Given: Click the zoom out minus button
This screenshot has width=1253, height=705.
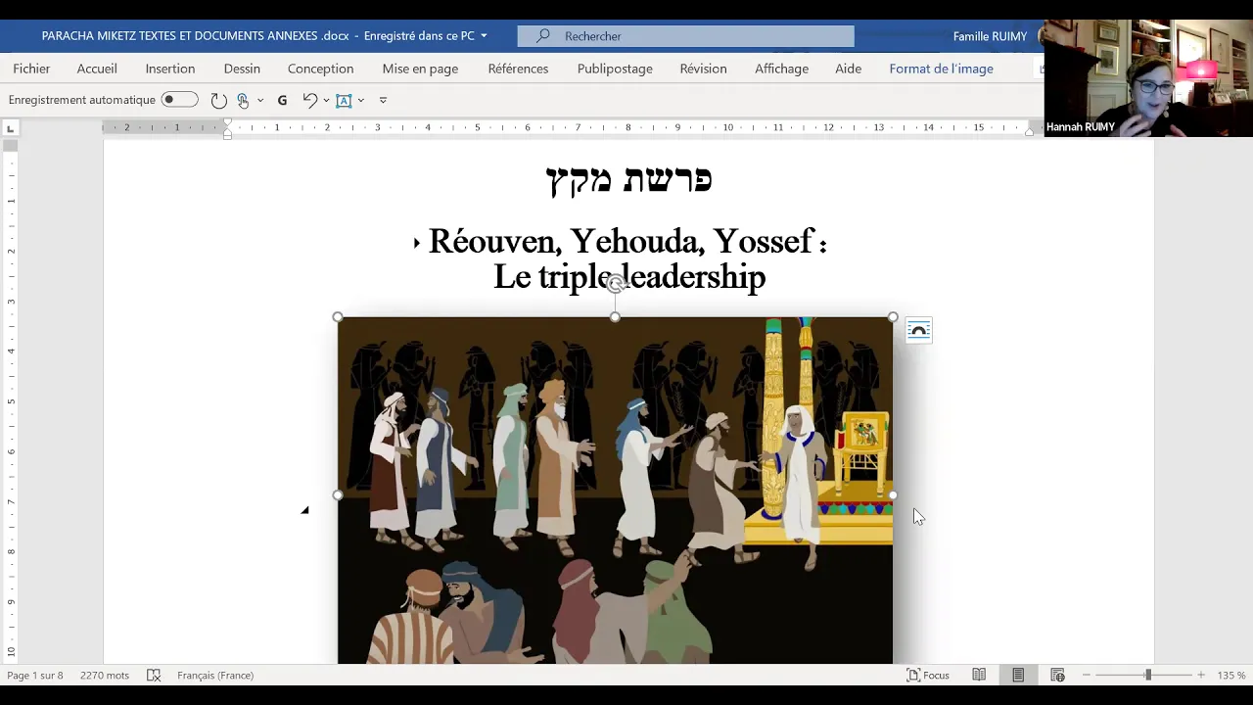Looking at the screenshot, I should pyautogui.click(x=1087, y=676).
